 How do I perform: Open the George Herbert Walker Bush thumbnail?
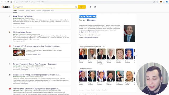101,54
